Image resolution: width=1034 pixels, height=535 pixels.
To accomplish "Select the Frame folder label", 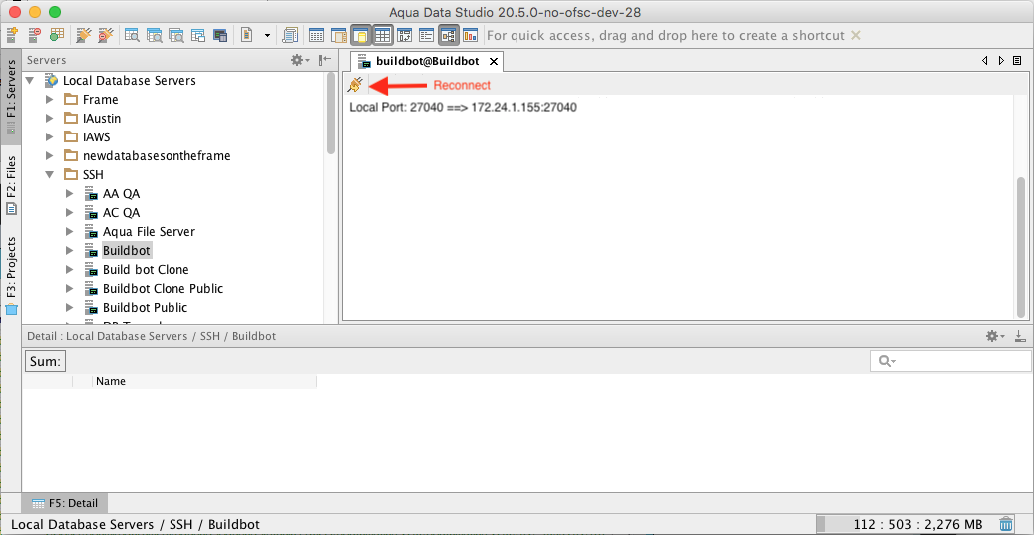I will [x=101, y=100].
